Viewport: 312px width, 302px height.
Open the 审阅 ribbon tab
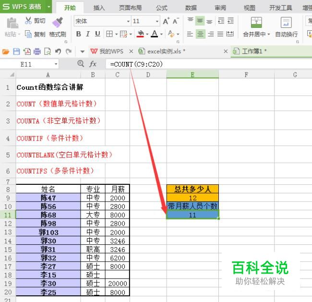(x=220, y=8)
